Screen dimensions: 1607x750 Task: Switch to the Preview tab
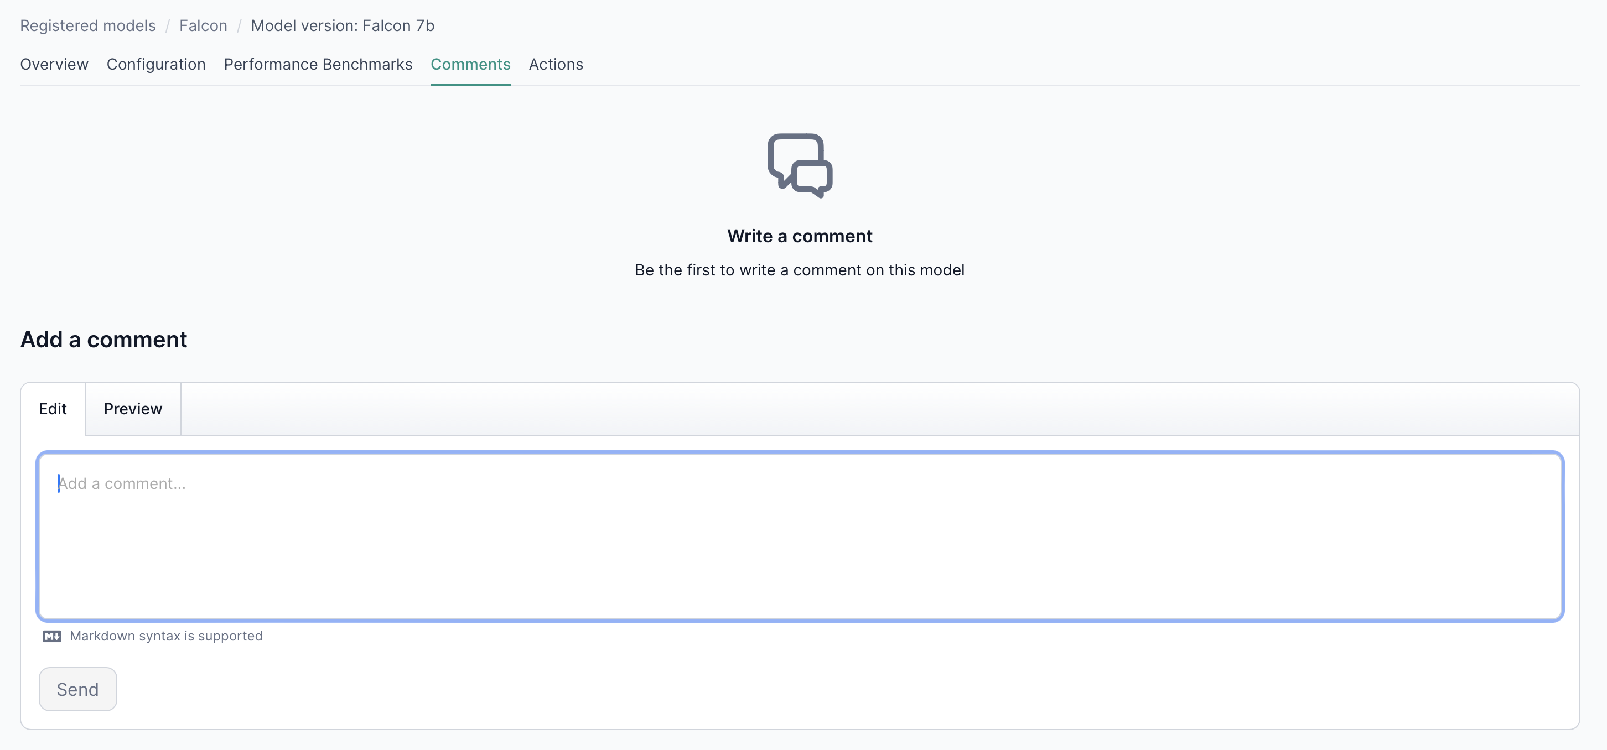pyautogui.click(x=133, y=409)
